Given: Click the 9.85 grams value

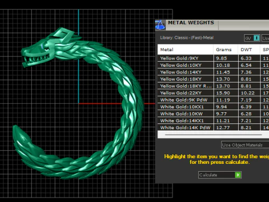Looking at the screenshot, I should tap(221, 58).
